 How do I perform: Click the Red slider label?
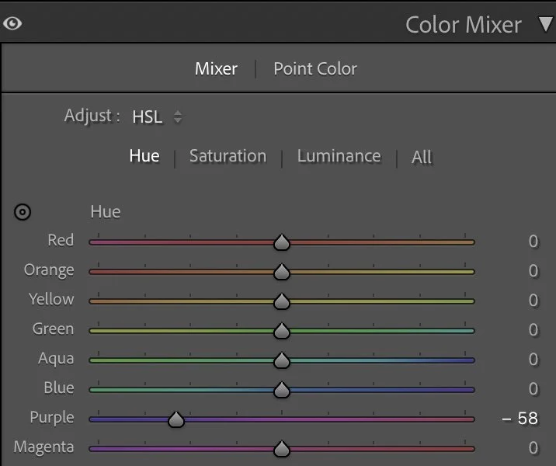click(x=61, y=240)
